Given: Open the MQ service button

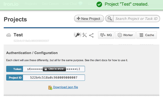Looking at the screenshot, I should (x=106, y=35).
